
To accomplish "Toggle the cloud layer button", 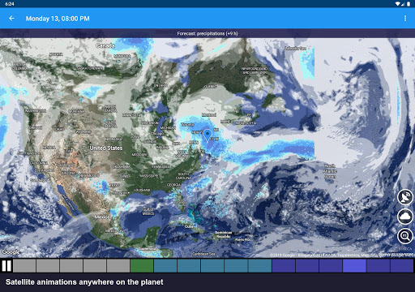I will [x=405, y=217].
